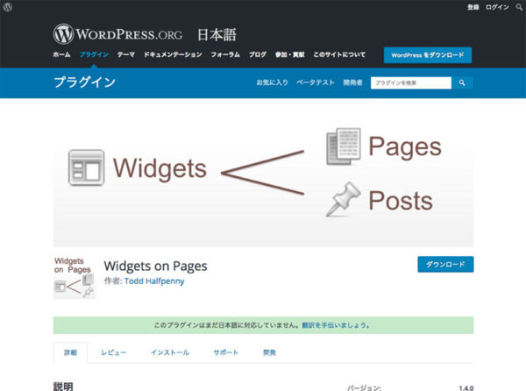Screen dimensions: 526x391
Task: Open the ドキュメンテーション navigation item
Action: tap(173, 54)
